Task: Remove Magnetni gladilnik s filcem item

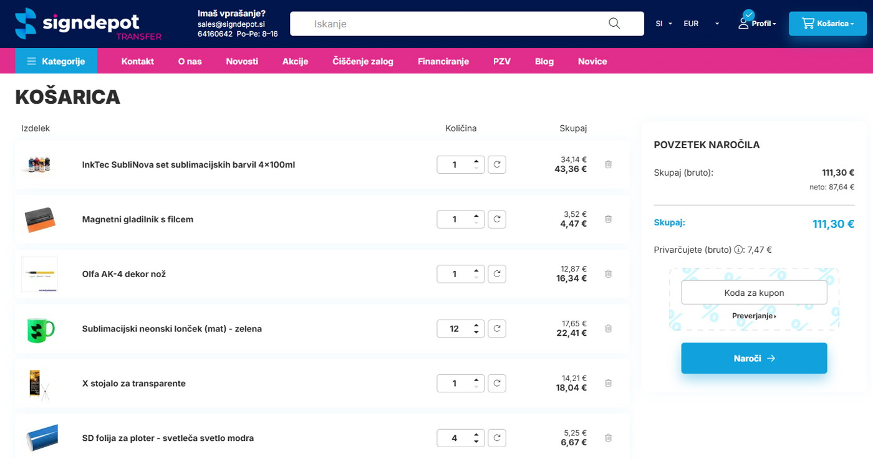Action: [x=608, y=219]
